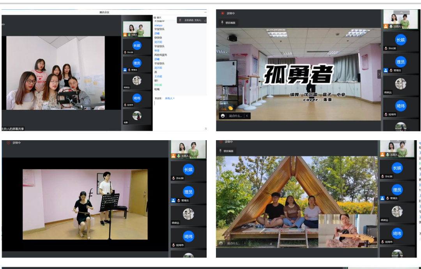This screenshot has height=269, width=421.
Task: Select the 长缤 participant avatar in top-left window
Action: click(137, 45)
